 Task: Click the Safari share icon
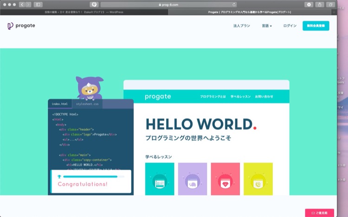[x=320, y=5]
